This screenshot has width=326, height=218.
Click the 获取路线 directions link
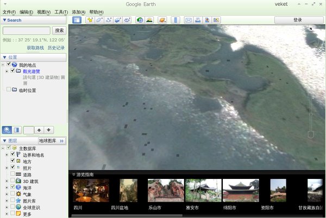(36, 48)
